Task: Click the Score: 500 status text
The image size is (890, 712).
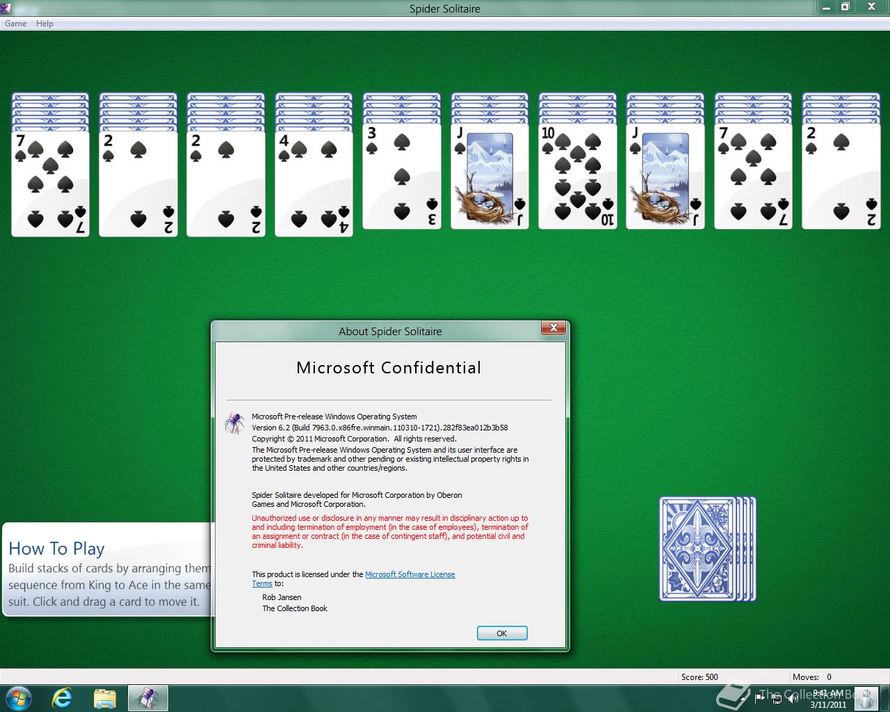Action: [699, 677]
